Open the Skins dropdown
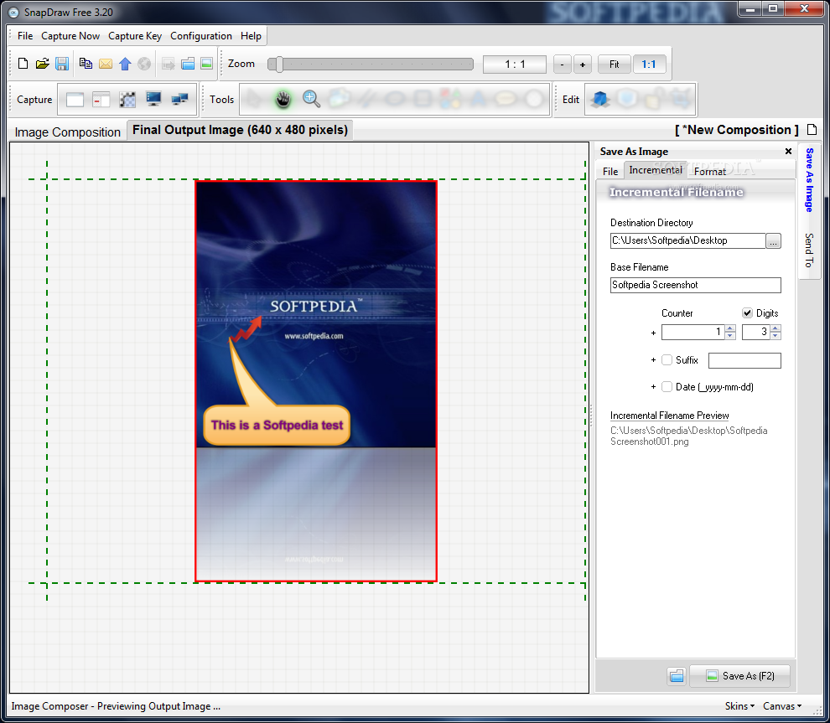 739,706
